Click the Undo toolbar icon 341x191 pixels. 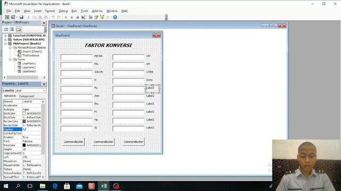click(x=53, y=17)
